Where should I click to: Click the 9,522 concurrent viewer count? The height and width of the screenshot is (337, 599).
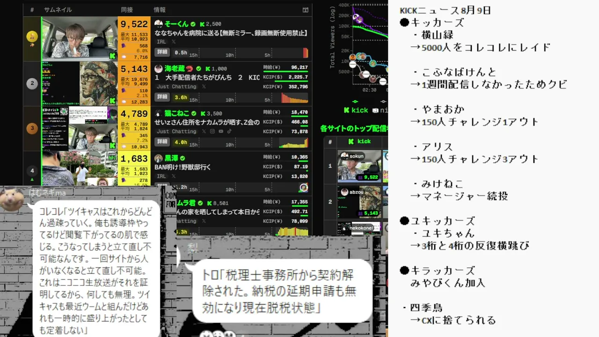tap(134, 24)
